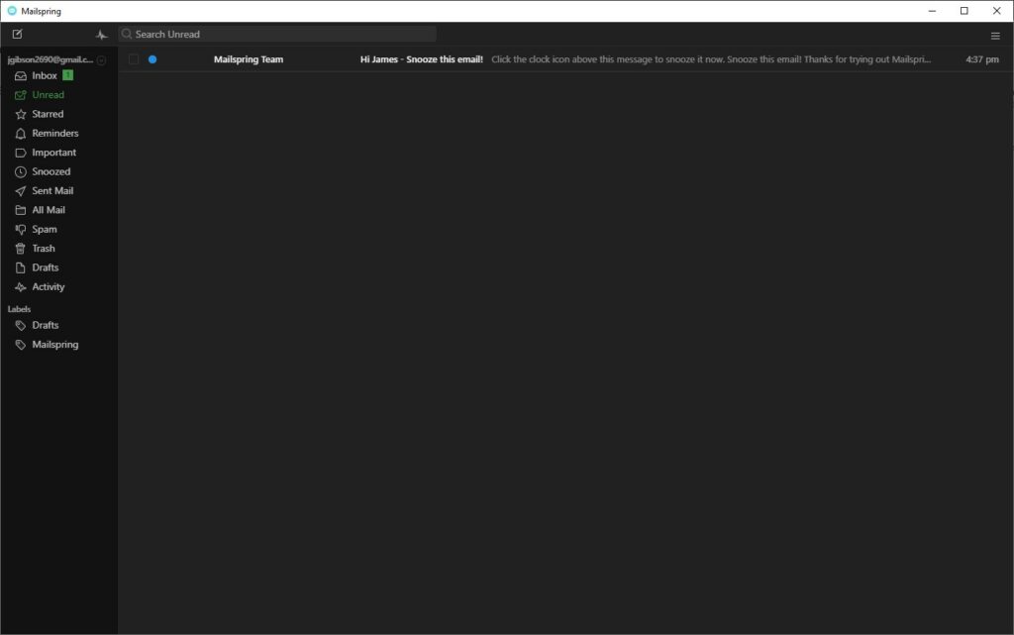
Task: Click the Unread envelope icon in the sidebar
Action: 21,95
